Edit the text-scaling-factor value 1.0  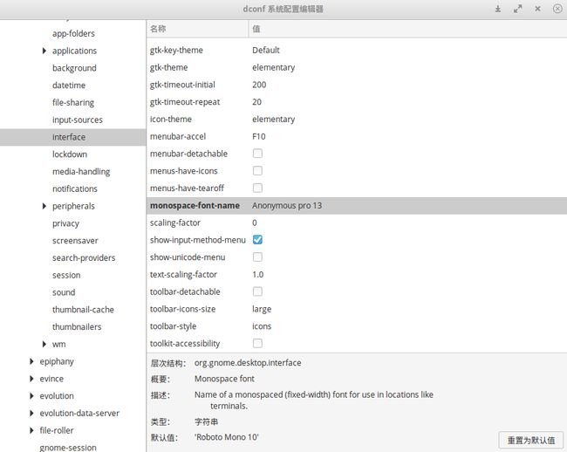[x=258, y=275]
